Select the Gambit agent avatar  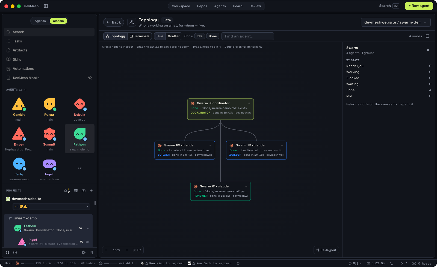(19, 104)
